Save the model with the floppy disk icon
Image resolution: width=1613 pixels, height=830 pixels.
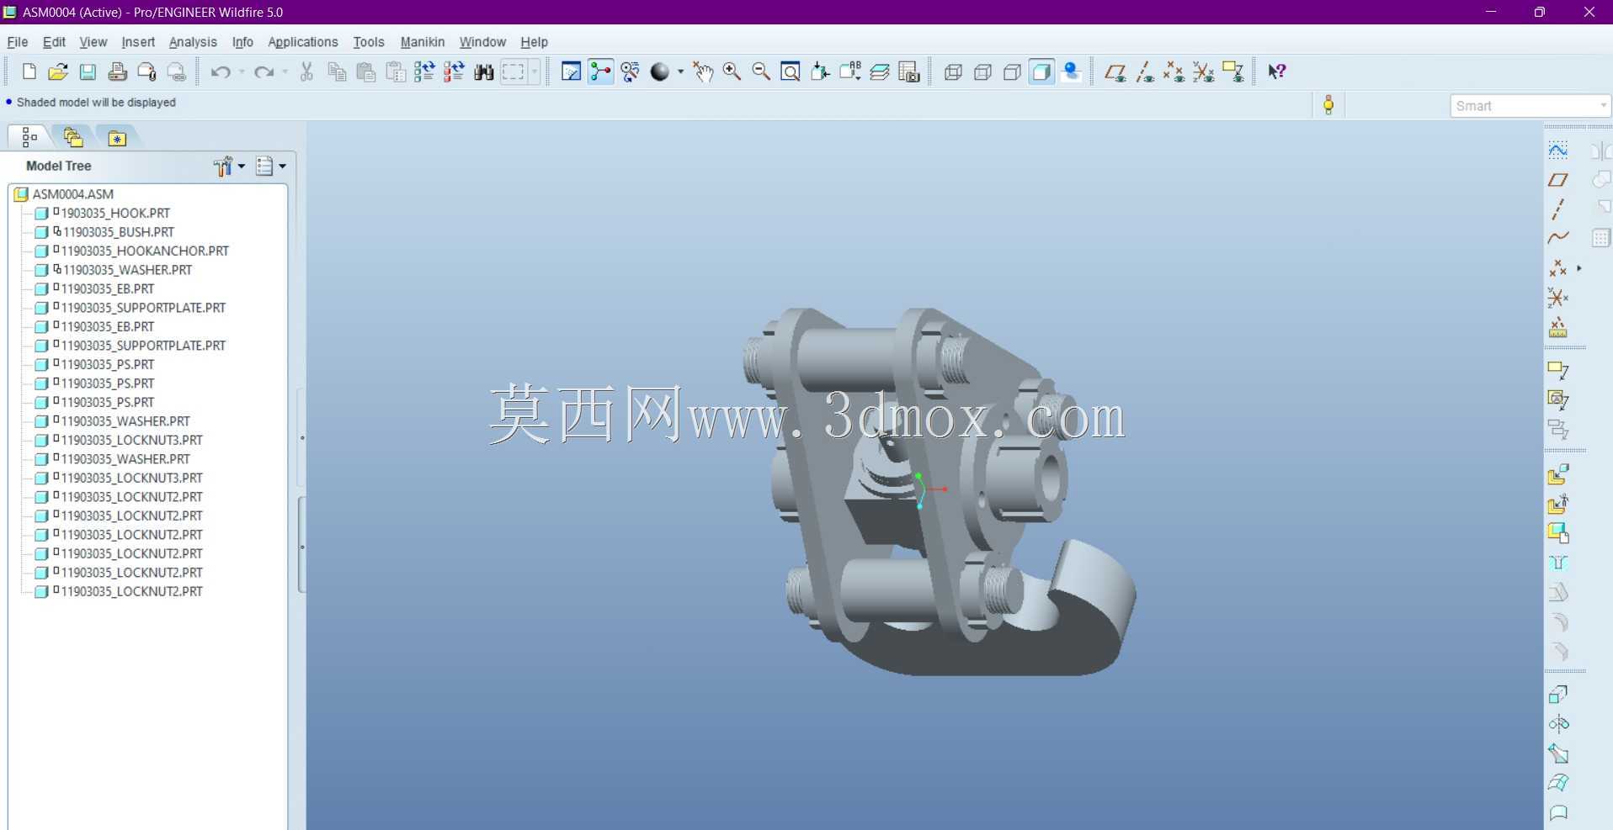88,72
